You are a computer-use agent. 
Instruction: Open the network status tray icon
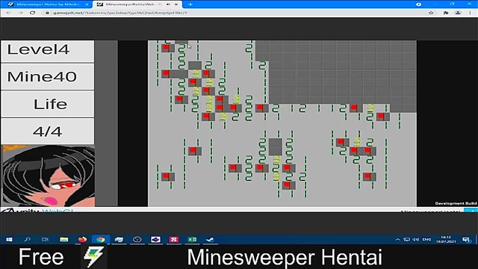pos(406,239)
